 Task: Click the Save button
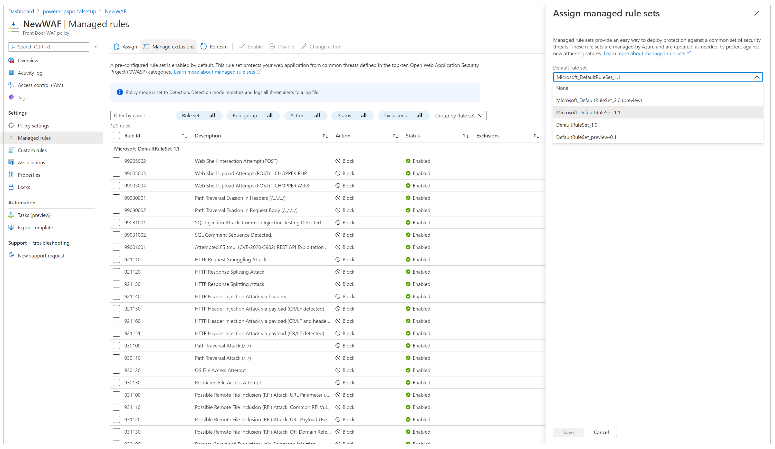[x=569, y=432]
